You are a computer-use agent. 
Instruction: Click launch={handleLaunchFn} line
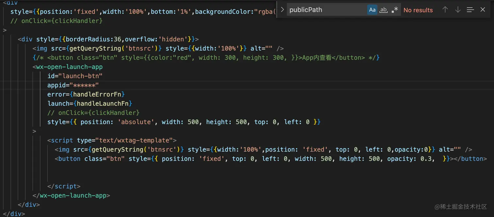click(x=90, y=103)
